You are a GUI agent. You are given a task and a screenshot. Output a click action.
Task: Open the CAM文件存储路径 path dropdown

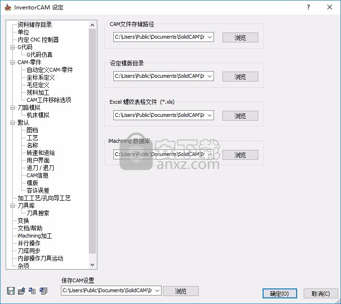click(210, 37)
